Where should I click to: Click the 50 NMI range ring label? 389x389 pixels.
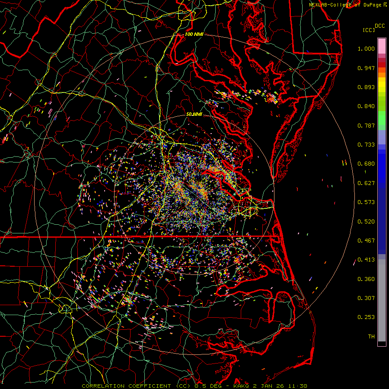[194, 114]
